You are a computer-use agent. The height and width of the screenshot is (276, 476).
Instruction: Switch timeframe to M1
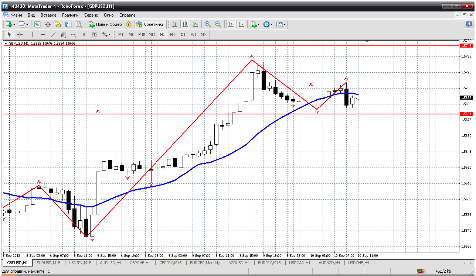click(x=121, y=34)
